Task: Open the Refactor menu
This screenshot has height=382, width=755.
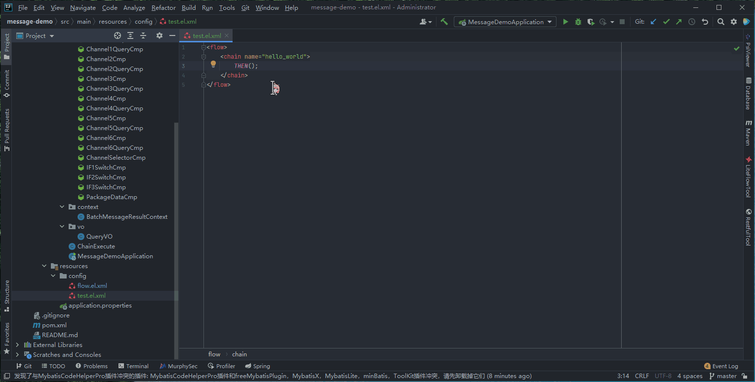Action: click(163, 8)
